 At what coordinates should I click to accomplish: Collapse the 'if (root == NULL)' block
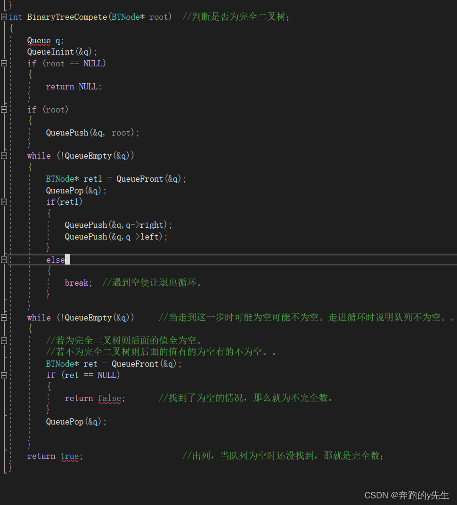point(4,64)
